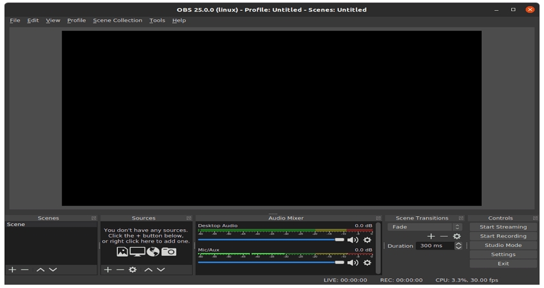Open transition properties gear icon

click(x=457, y=236)
